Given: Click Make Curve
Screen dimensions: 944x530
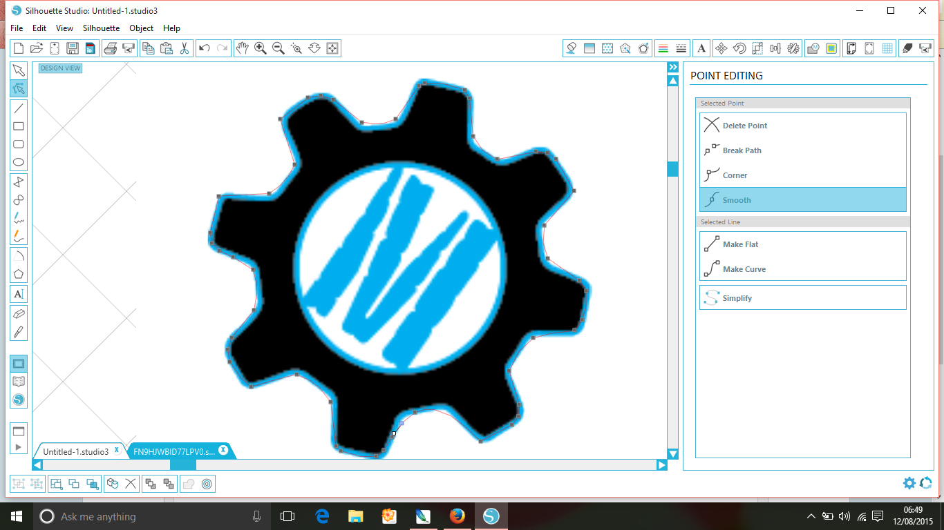Looking at the screenshot, I should click(803, 269).
